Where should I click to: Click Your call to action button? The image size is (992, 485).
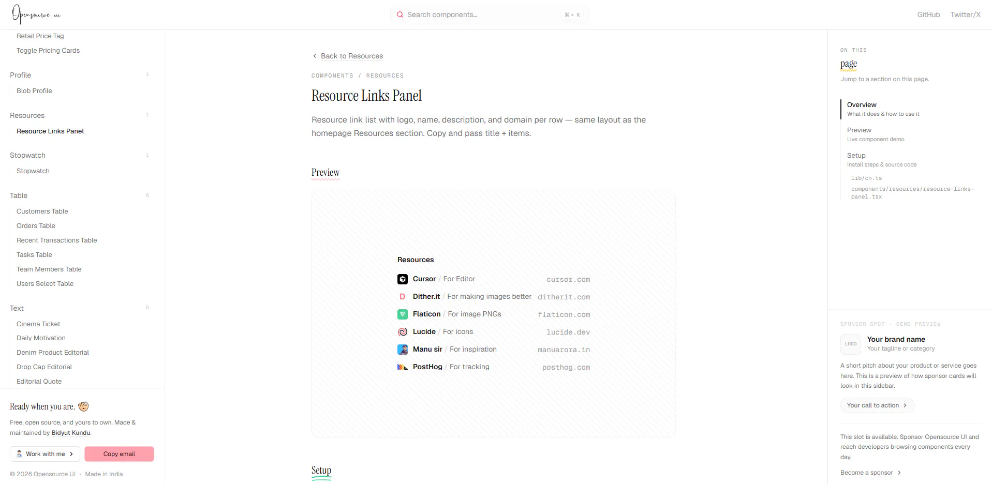pos(877,405)
